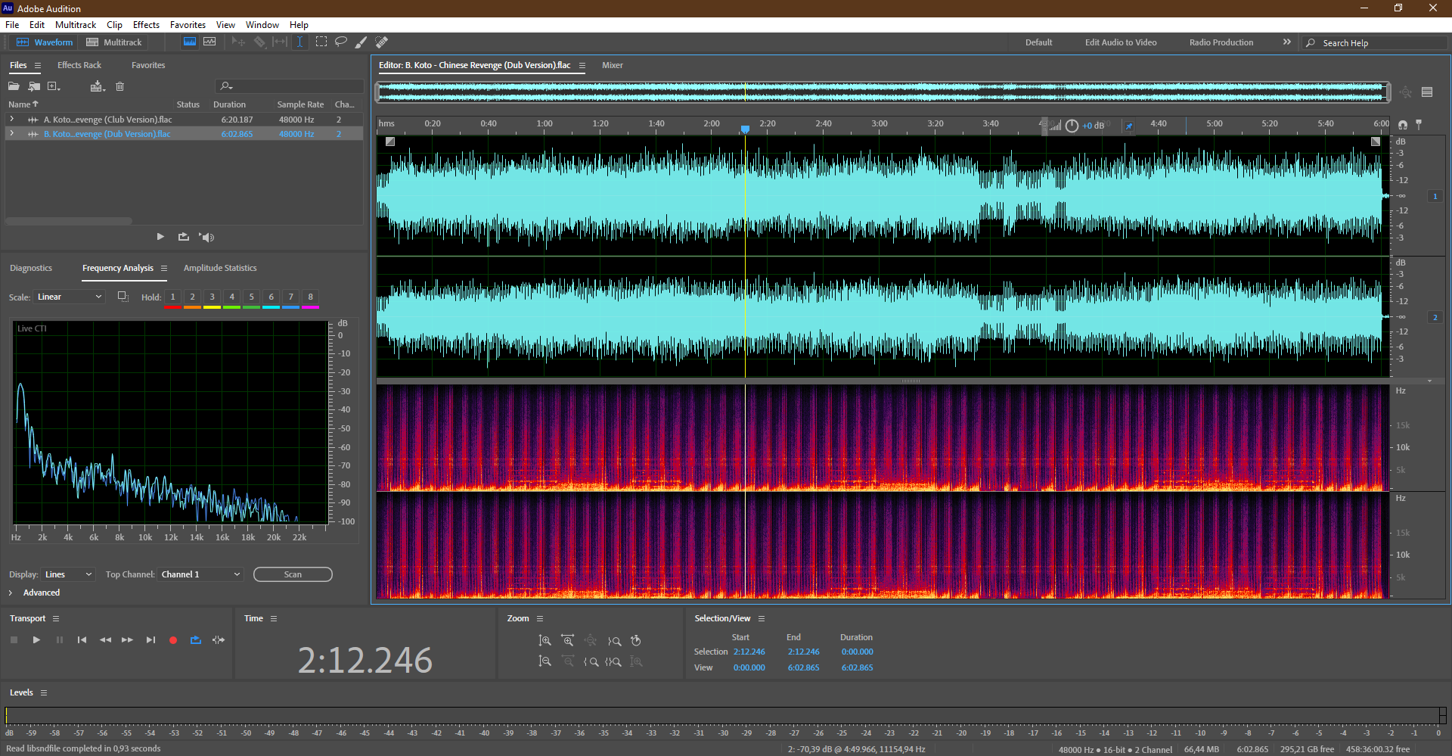Zoom in amplitude
The width and height of the screenshot is (1452, 756).
pyautogui.click(x=544, y=641)
